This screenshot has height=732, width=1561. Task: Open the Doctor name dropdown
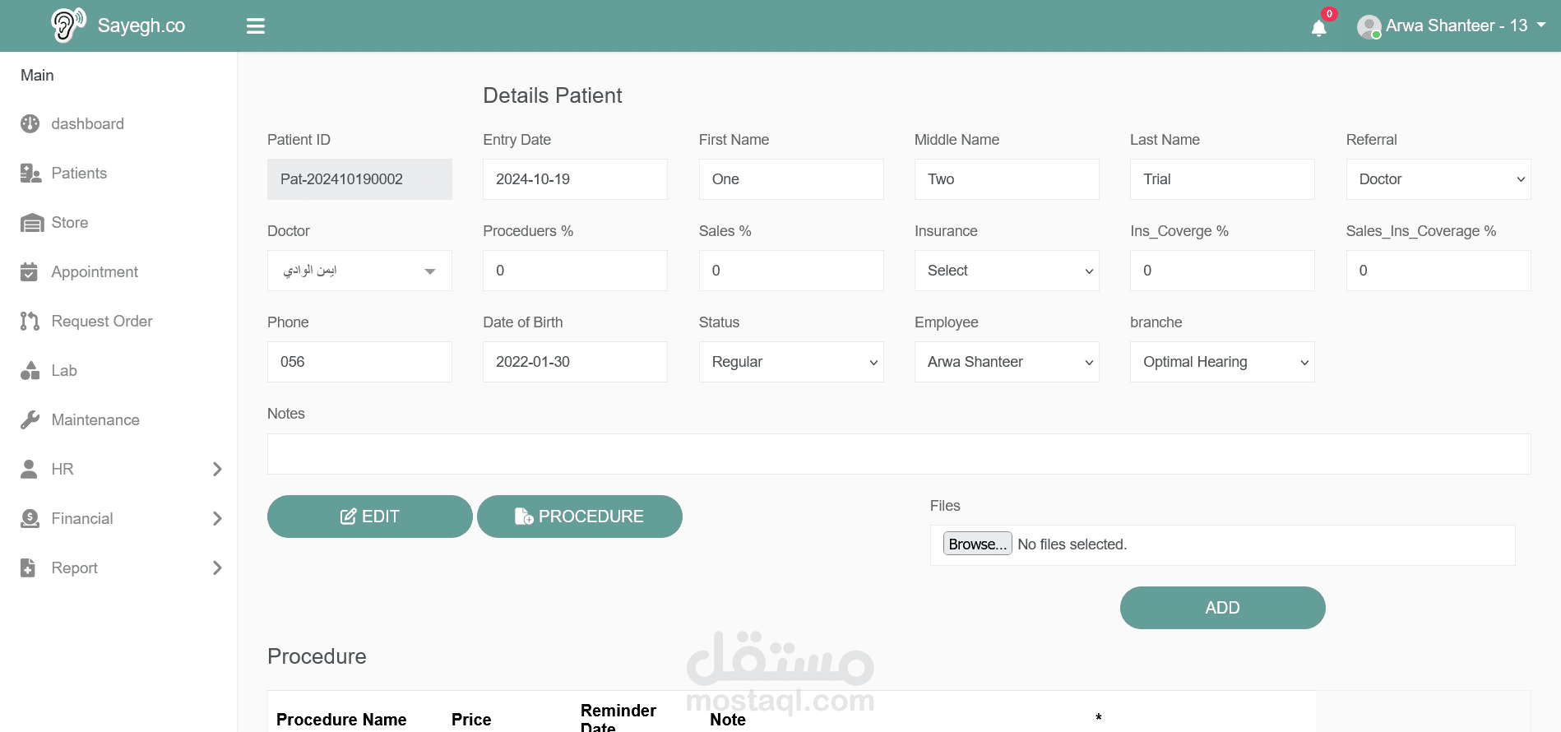click(x=359, y=271)
